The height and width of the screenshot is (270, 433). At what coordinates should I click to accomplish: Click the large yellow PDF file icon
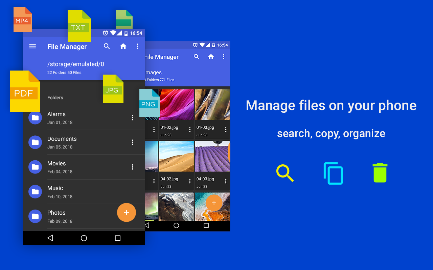point(25,91)
